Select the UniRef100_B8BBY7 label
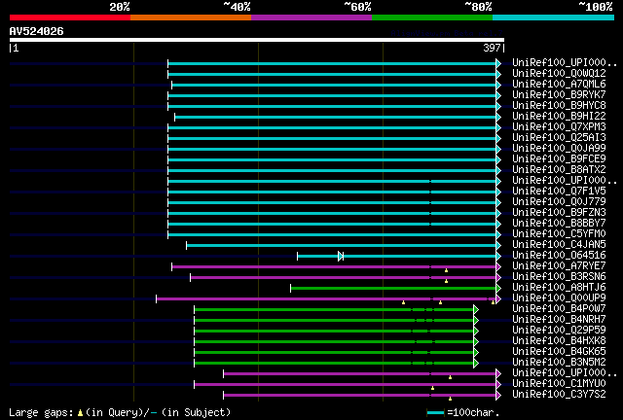Image resolution: width=623 pixels, height=420 pixels. [x=559, y=223]
